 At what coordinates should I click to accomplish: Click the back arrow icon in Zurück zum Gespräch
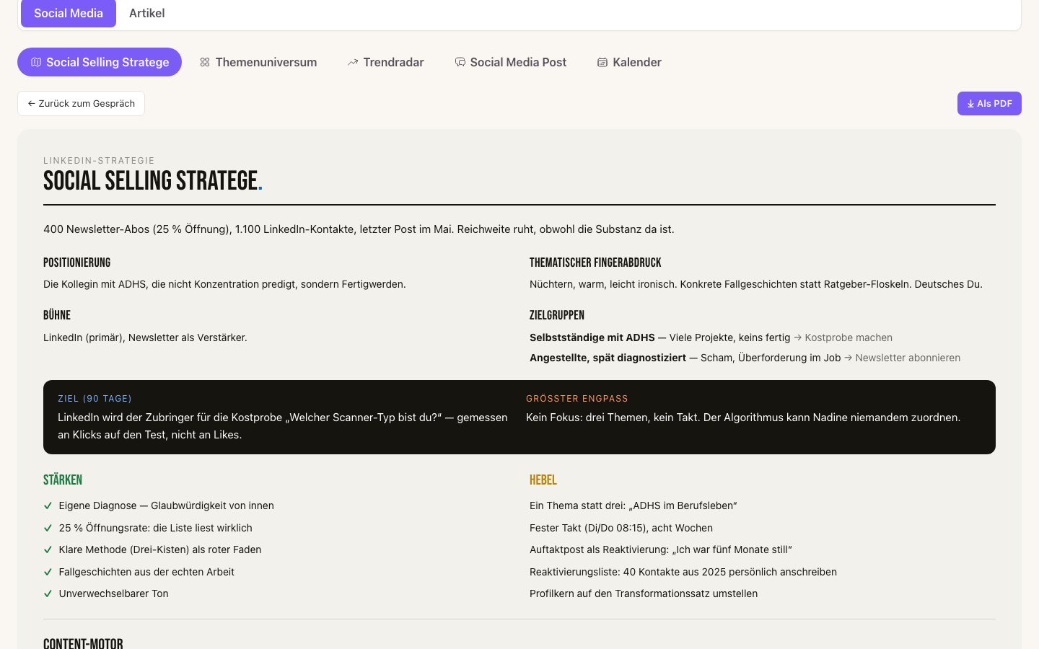[x=32, y=103]
